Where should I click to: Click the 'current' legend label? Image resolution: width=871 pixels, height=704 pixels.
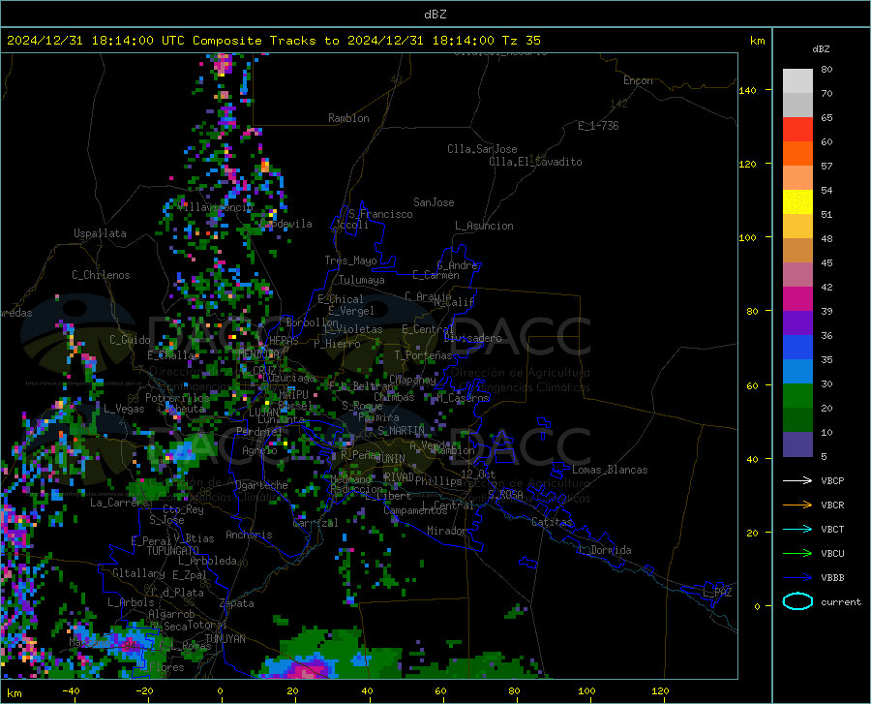[x=841, y=601]
